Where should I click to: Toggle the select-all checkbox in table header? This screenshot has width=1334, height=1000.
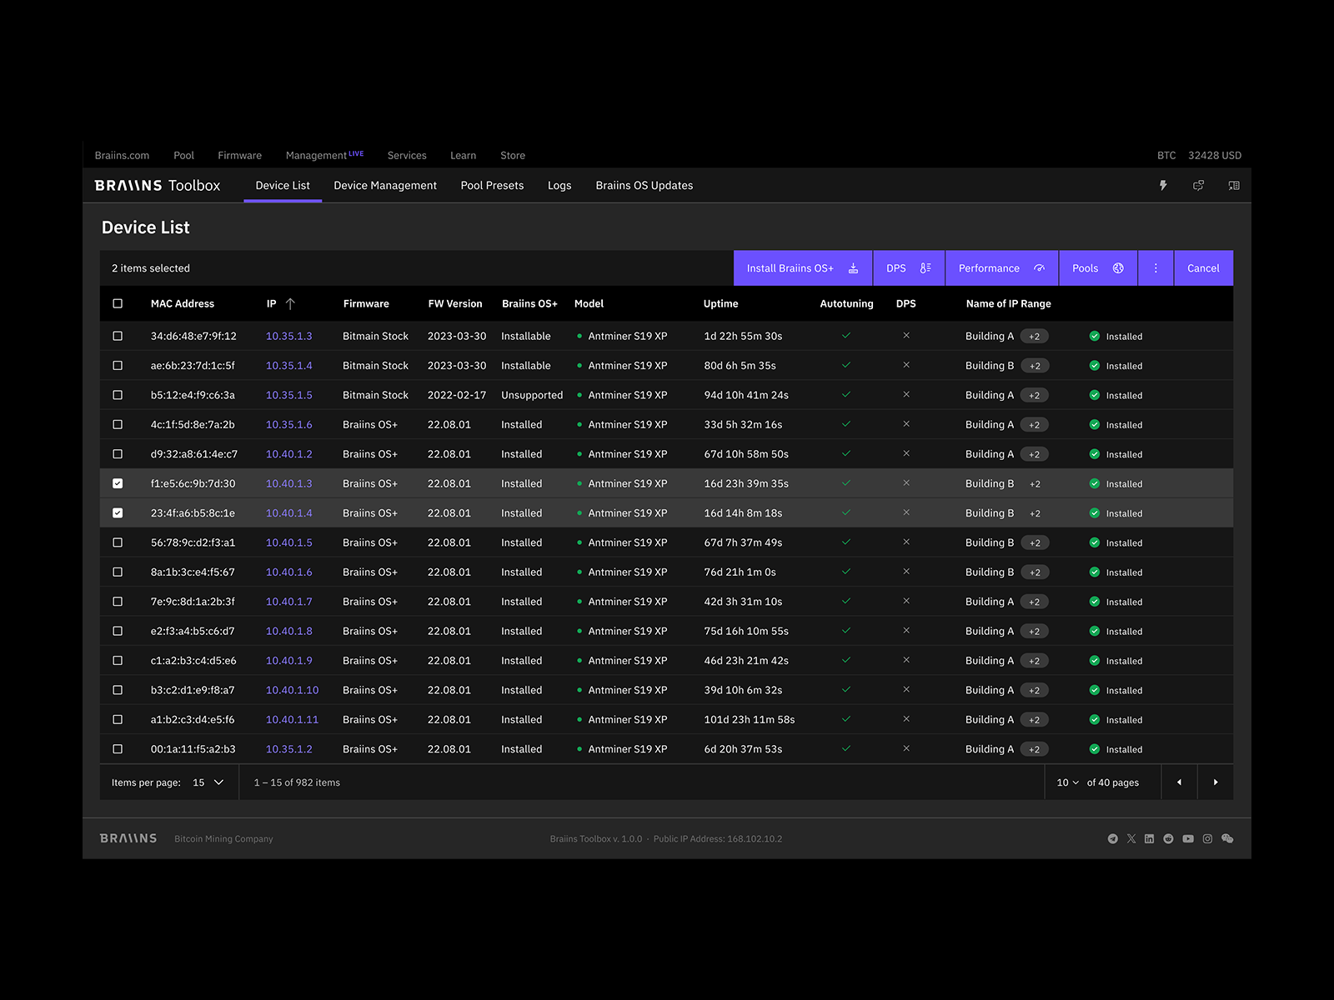[118, 304]
